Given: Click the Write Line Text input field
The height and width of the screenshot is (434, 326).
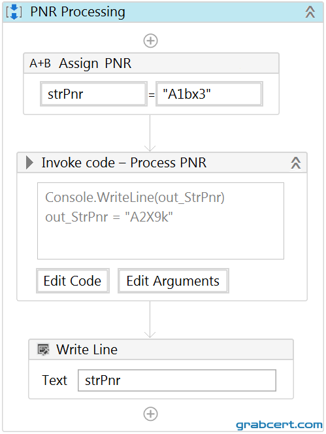Looking at the screenshot, I should point(177,380).
